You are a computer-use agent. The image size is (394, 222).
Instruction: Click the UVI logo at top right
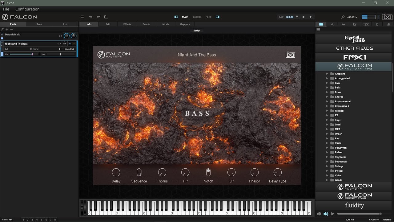387,17
